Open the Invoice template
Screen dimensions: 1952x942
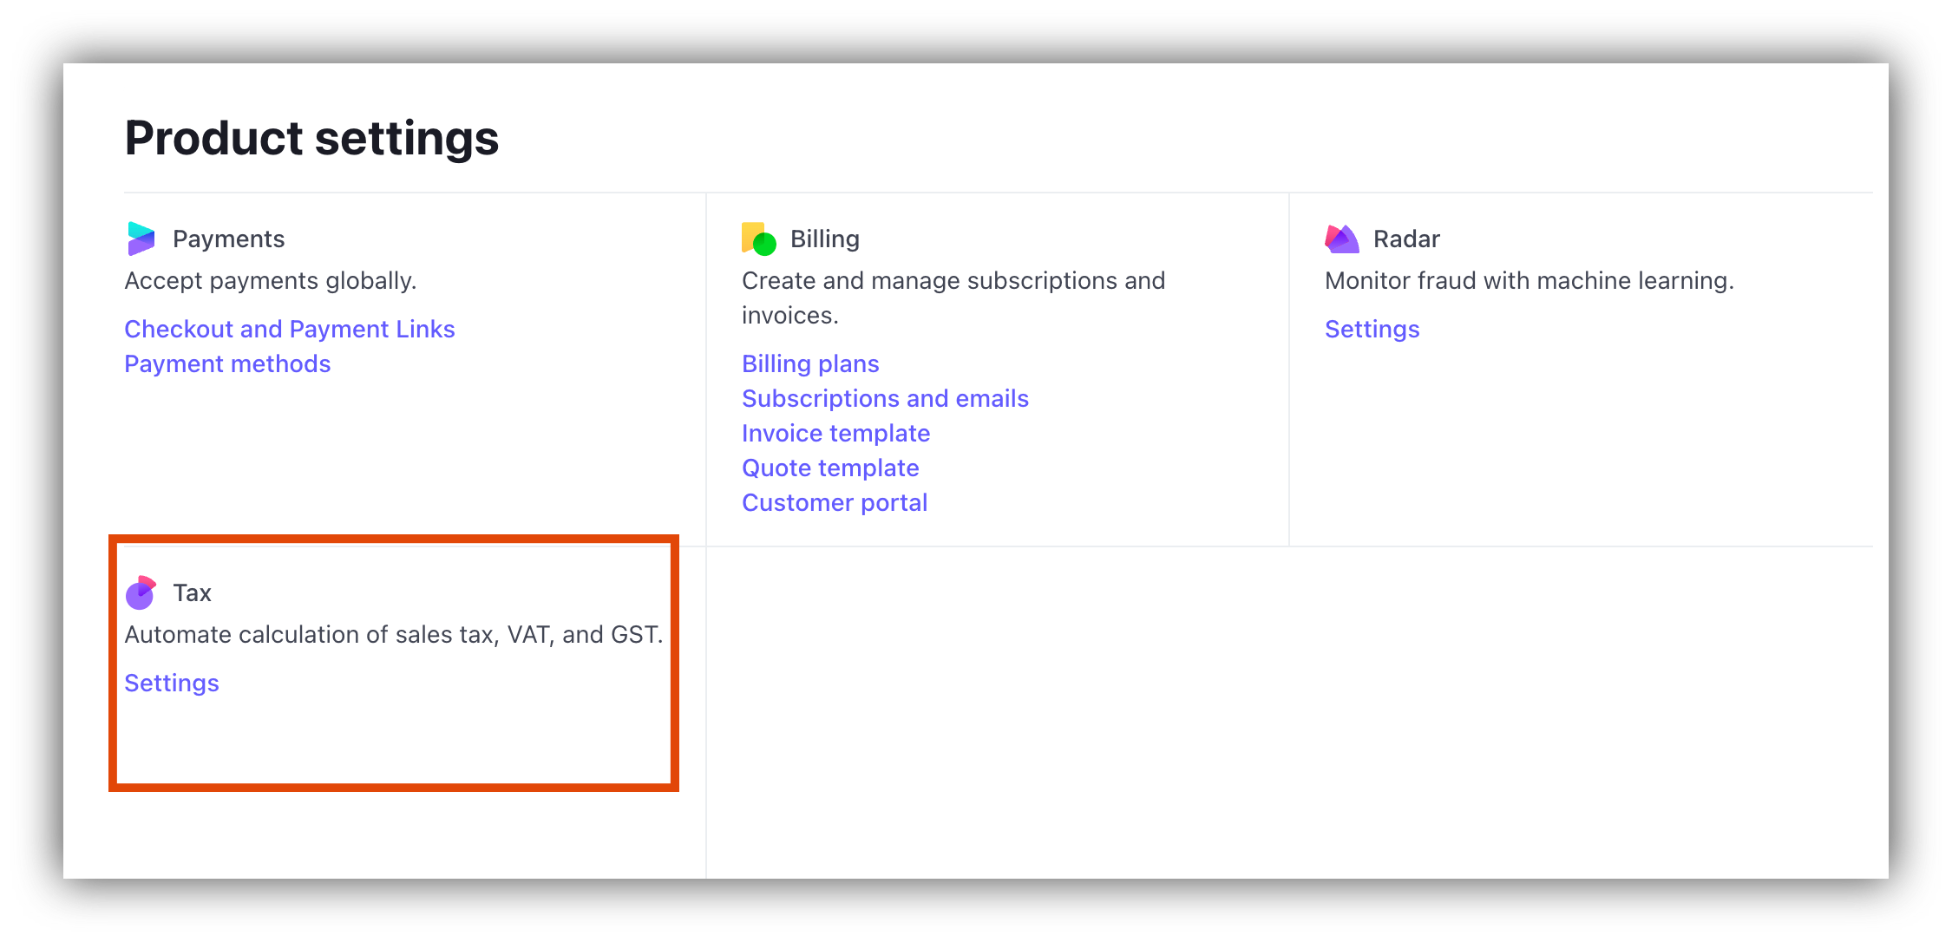point(835,433)
